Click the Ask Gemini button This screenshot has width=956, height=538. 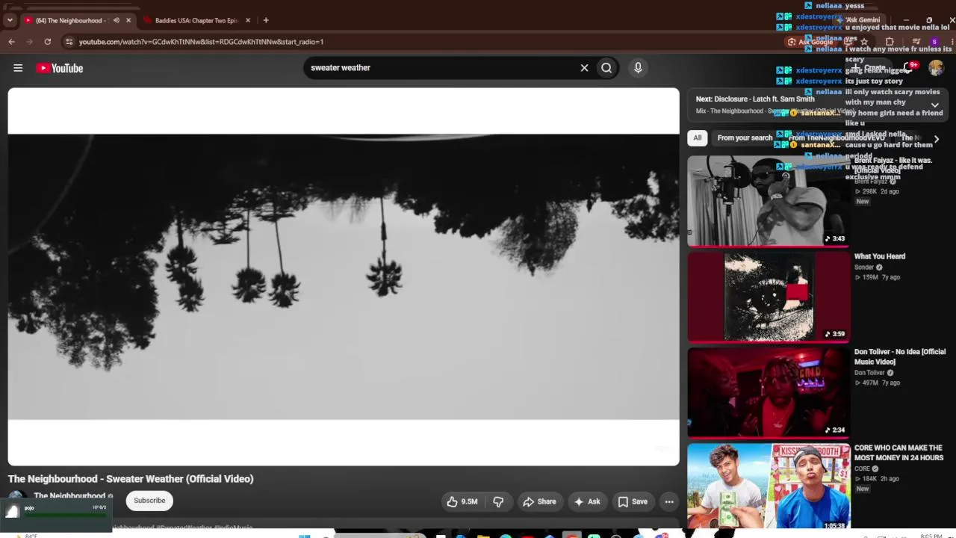(860, 20)
